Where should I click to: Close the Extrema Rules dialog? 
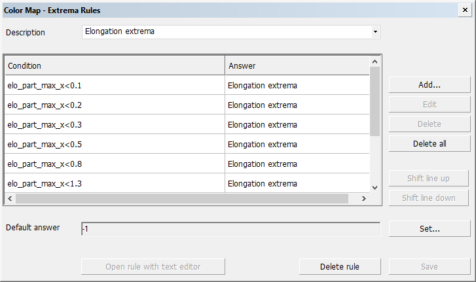[x=466, y=10]
